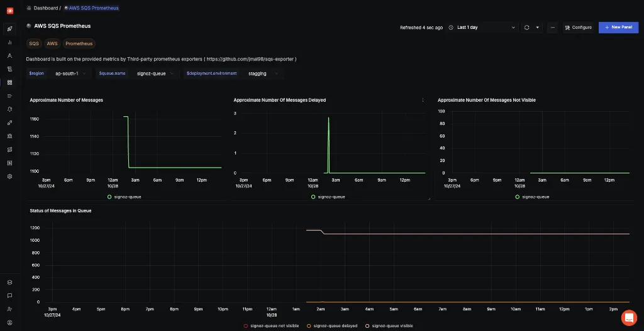
Task: Expand the queue name signoz-queue dropdown
Action: pos(155,73)
